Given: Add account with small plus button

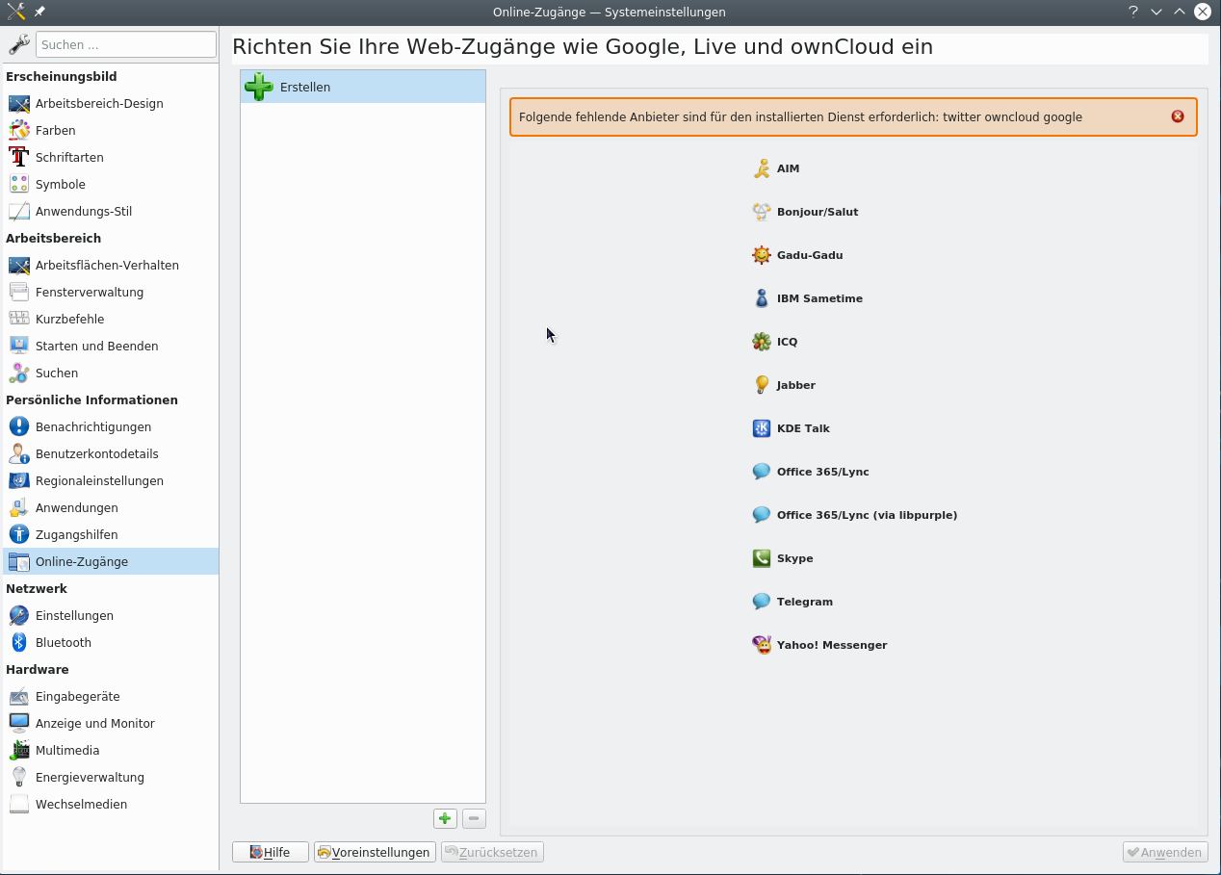Looking at the screenshot, I should [x=444, y=819].
